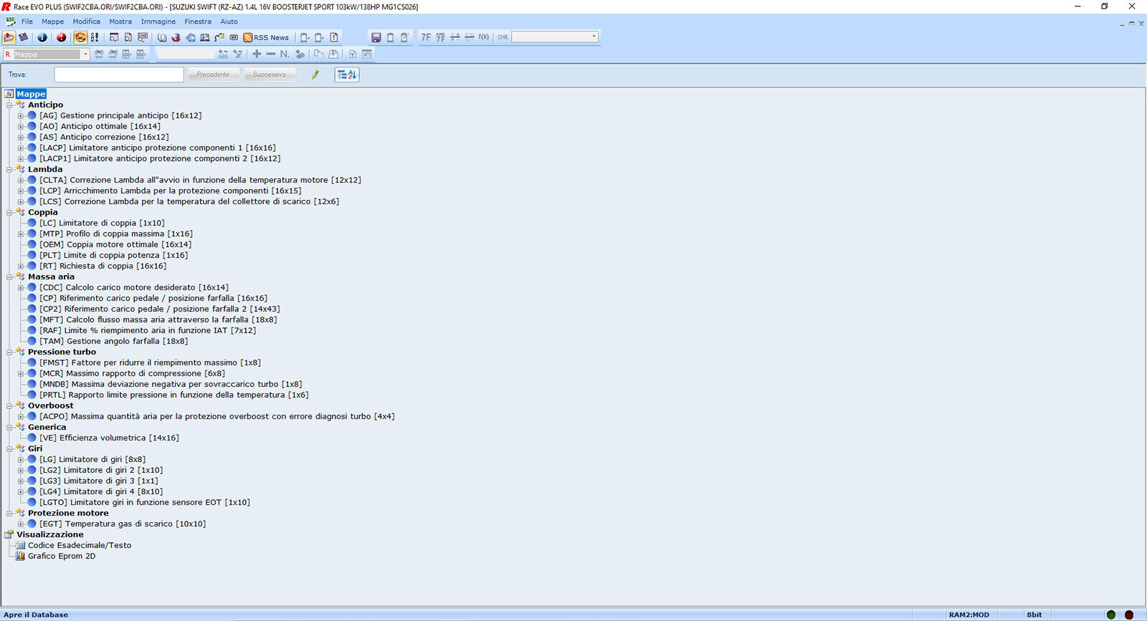The width and height of the screenshot is (1147, 621).
Task: Open the CHK dropdown list
Action: coord(594,37)
